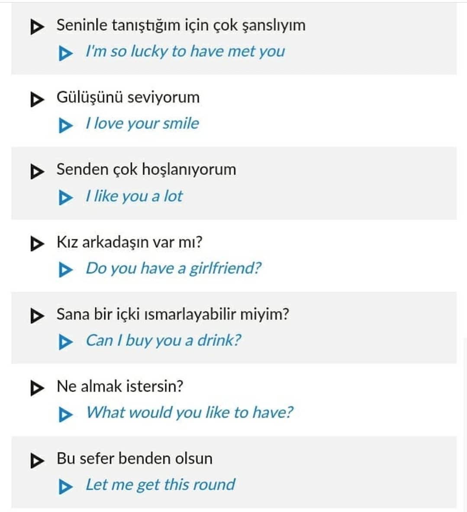Play Turkish audio for 'Bu sefer benden olsun'
This screenshot has width=467, height=512.
(x=37, y=461)
